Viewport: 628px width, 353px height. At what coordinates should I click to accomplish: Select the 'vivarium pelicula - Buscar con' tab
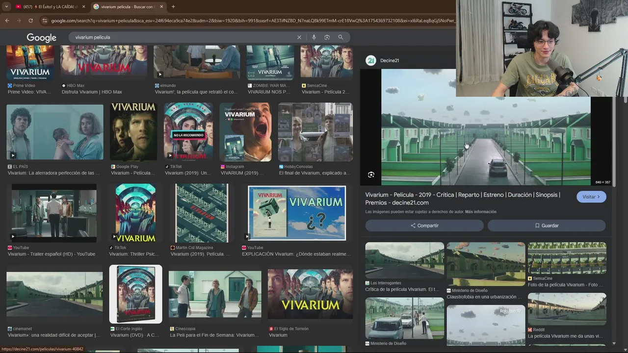(x=129, y=6)
